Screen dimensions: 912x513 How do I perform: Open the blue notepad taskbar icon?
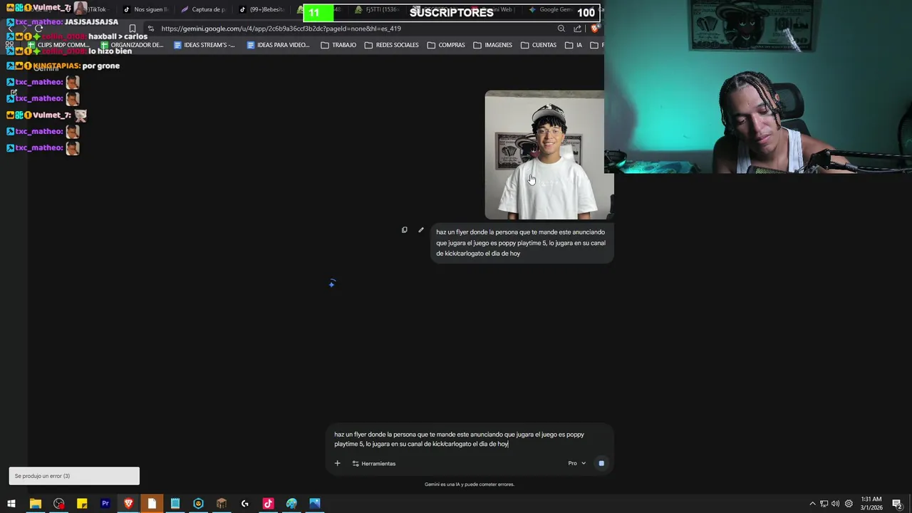point(175,504)
